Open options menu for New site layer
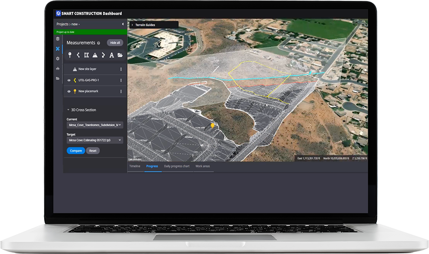Viewport: 429px width, 254px height. pyautogui.click(x=121, y=69)
